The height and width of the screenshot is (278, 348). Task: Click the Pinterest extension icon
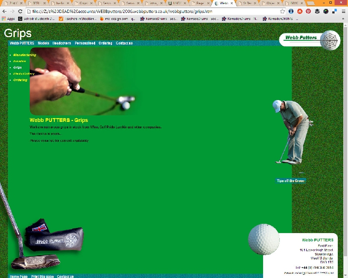tap(308, 11)
